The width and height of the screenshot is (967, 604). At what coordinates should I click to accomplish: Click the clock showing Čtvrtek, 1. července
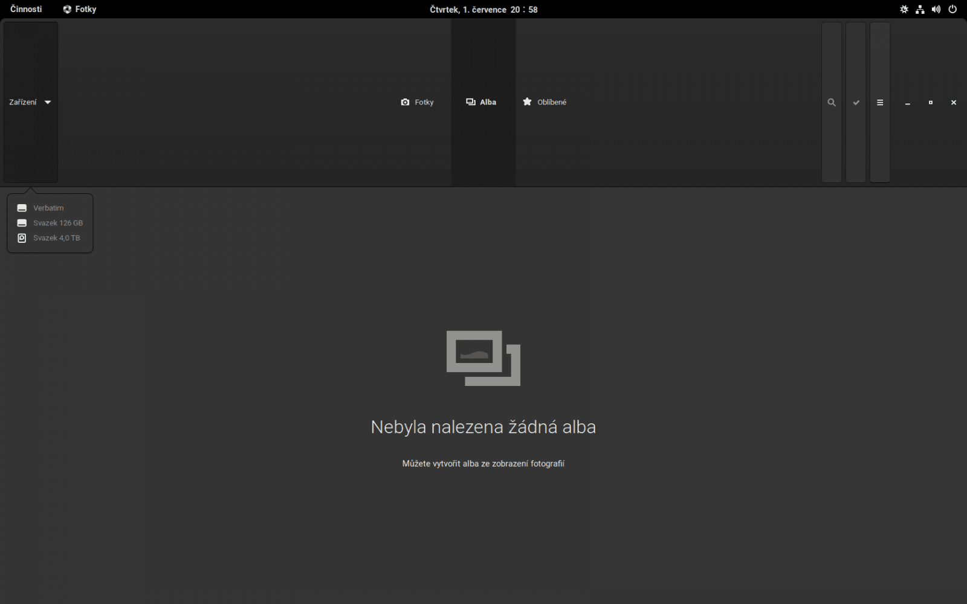483,9
